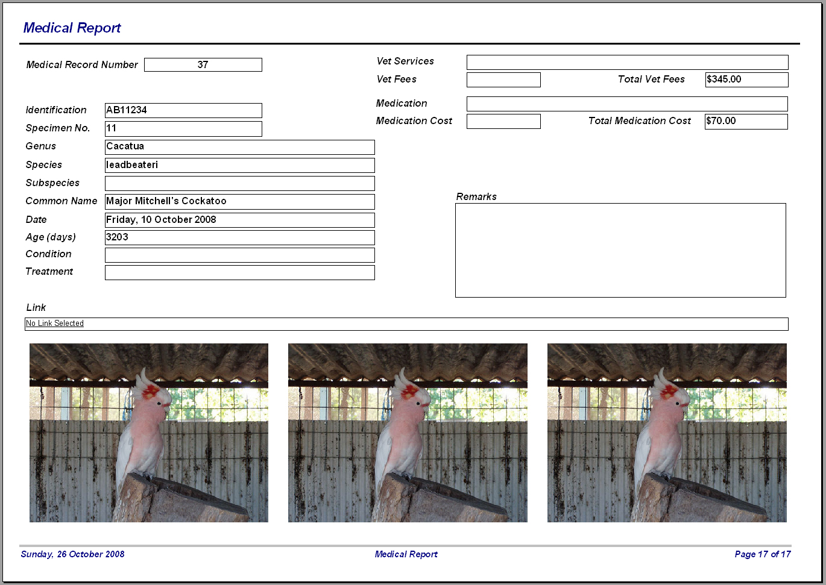
Task: Click the empty Treatment field
Action: click(240, 272)
